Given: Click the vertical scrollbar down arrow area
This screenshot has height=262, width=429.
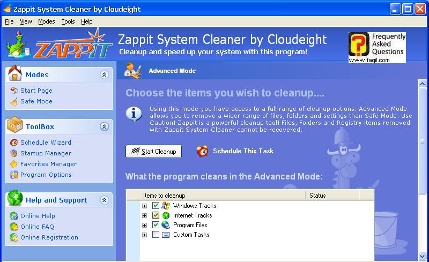Looking at the screenshot, I should (x=423, y=257).
